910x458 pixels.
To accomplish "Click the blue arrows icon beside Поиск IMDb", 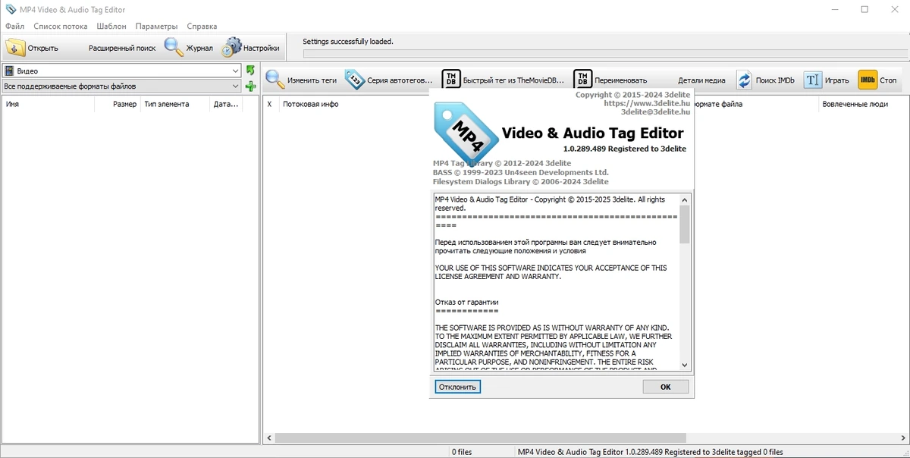I will point(744,80).
